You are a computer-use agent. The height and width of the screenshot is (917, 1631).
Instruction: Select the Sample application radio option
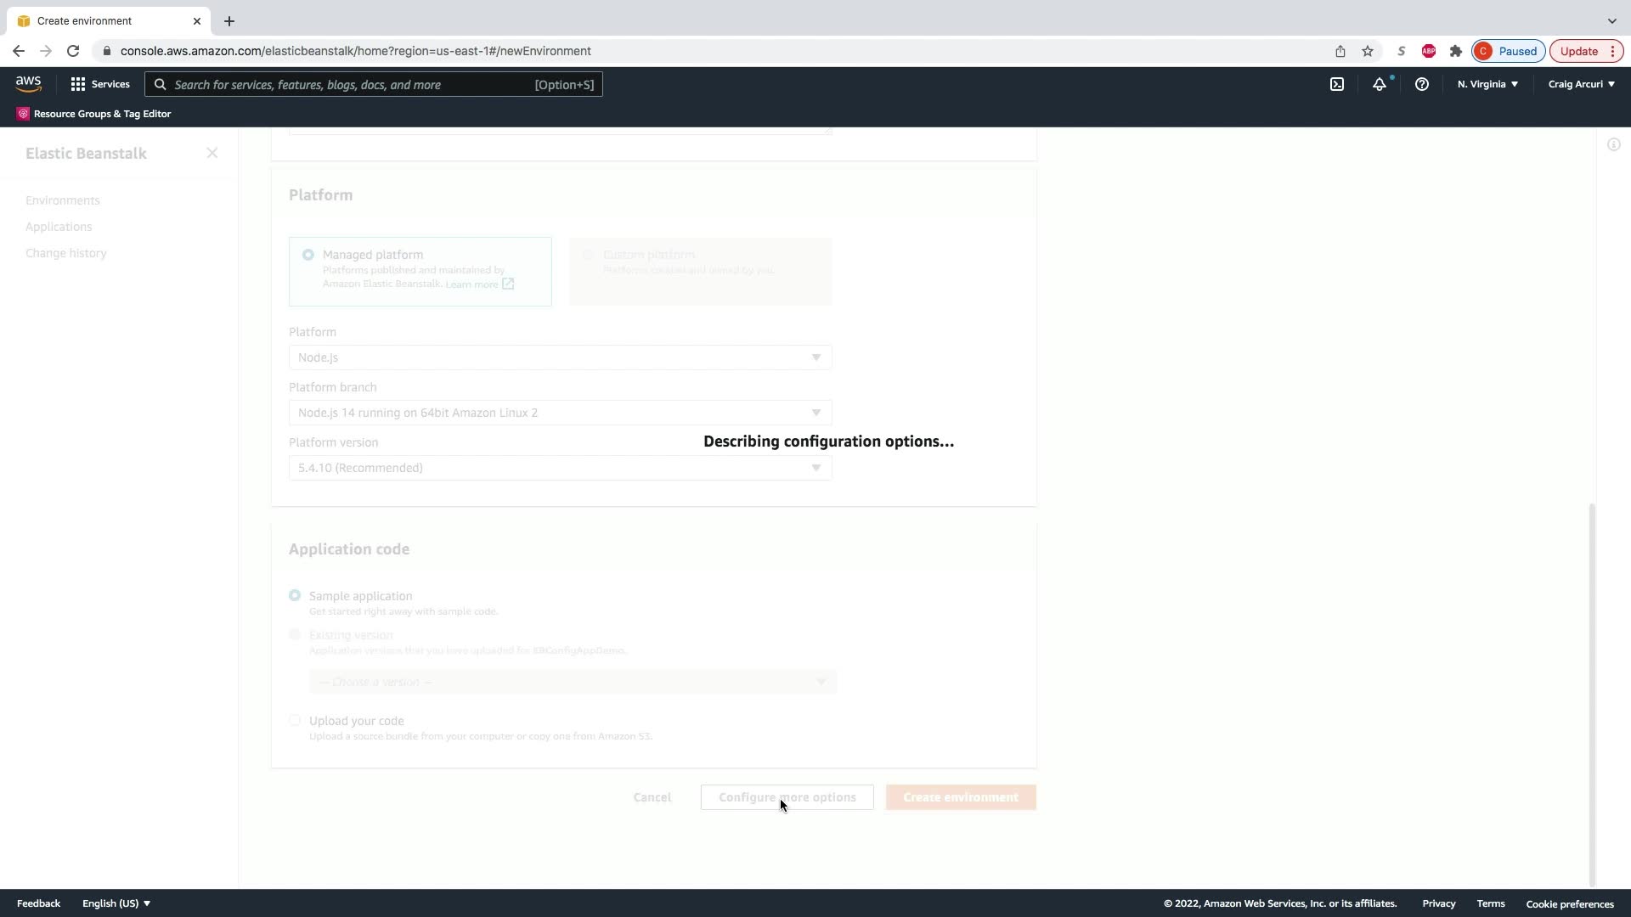click(295, 596)
